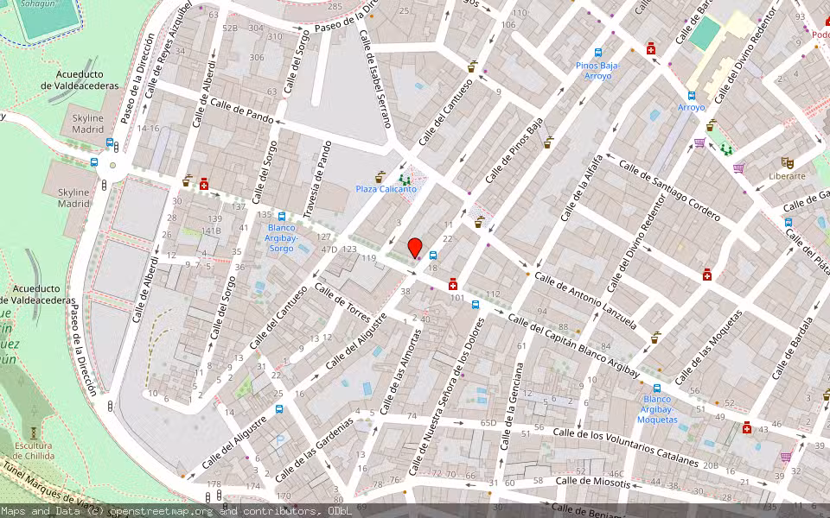Click the Blanco Argibay-Sorgo bus stop icon
The height and width of the screenshot is (518, 830).
pyautogui.click(x=282, y=216)
